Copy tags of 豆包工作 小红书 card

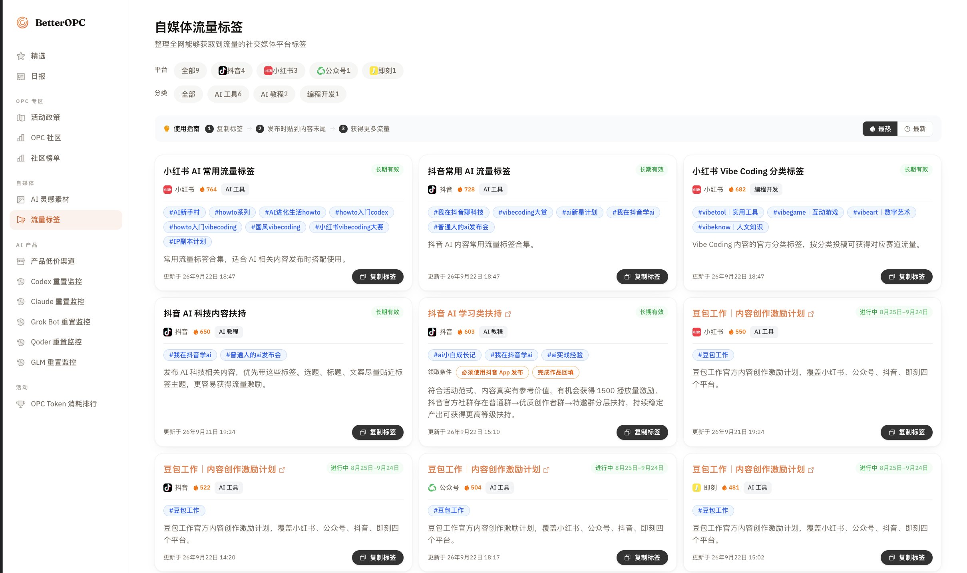pyautogui.click(x=907, y=432)
